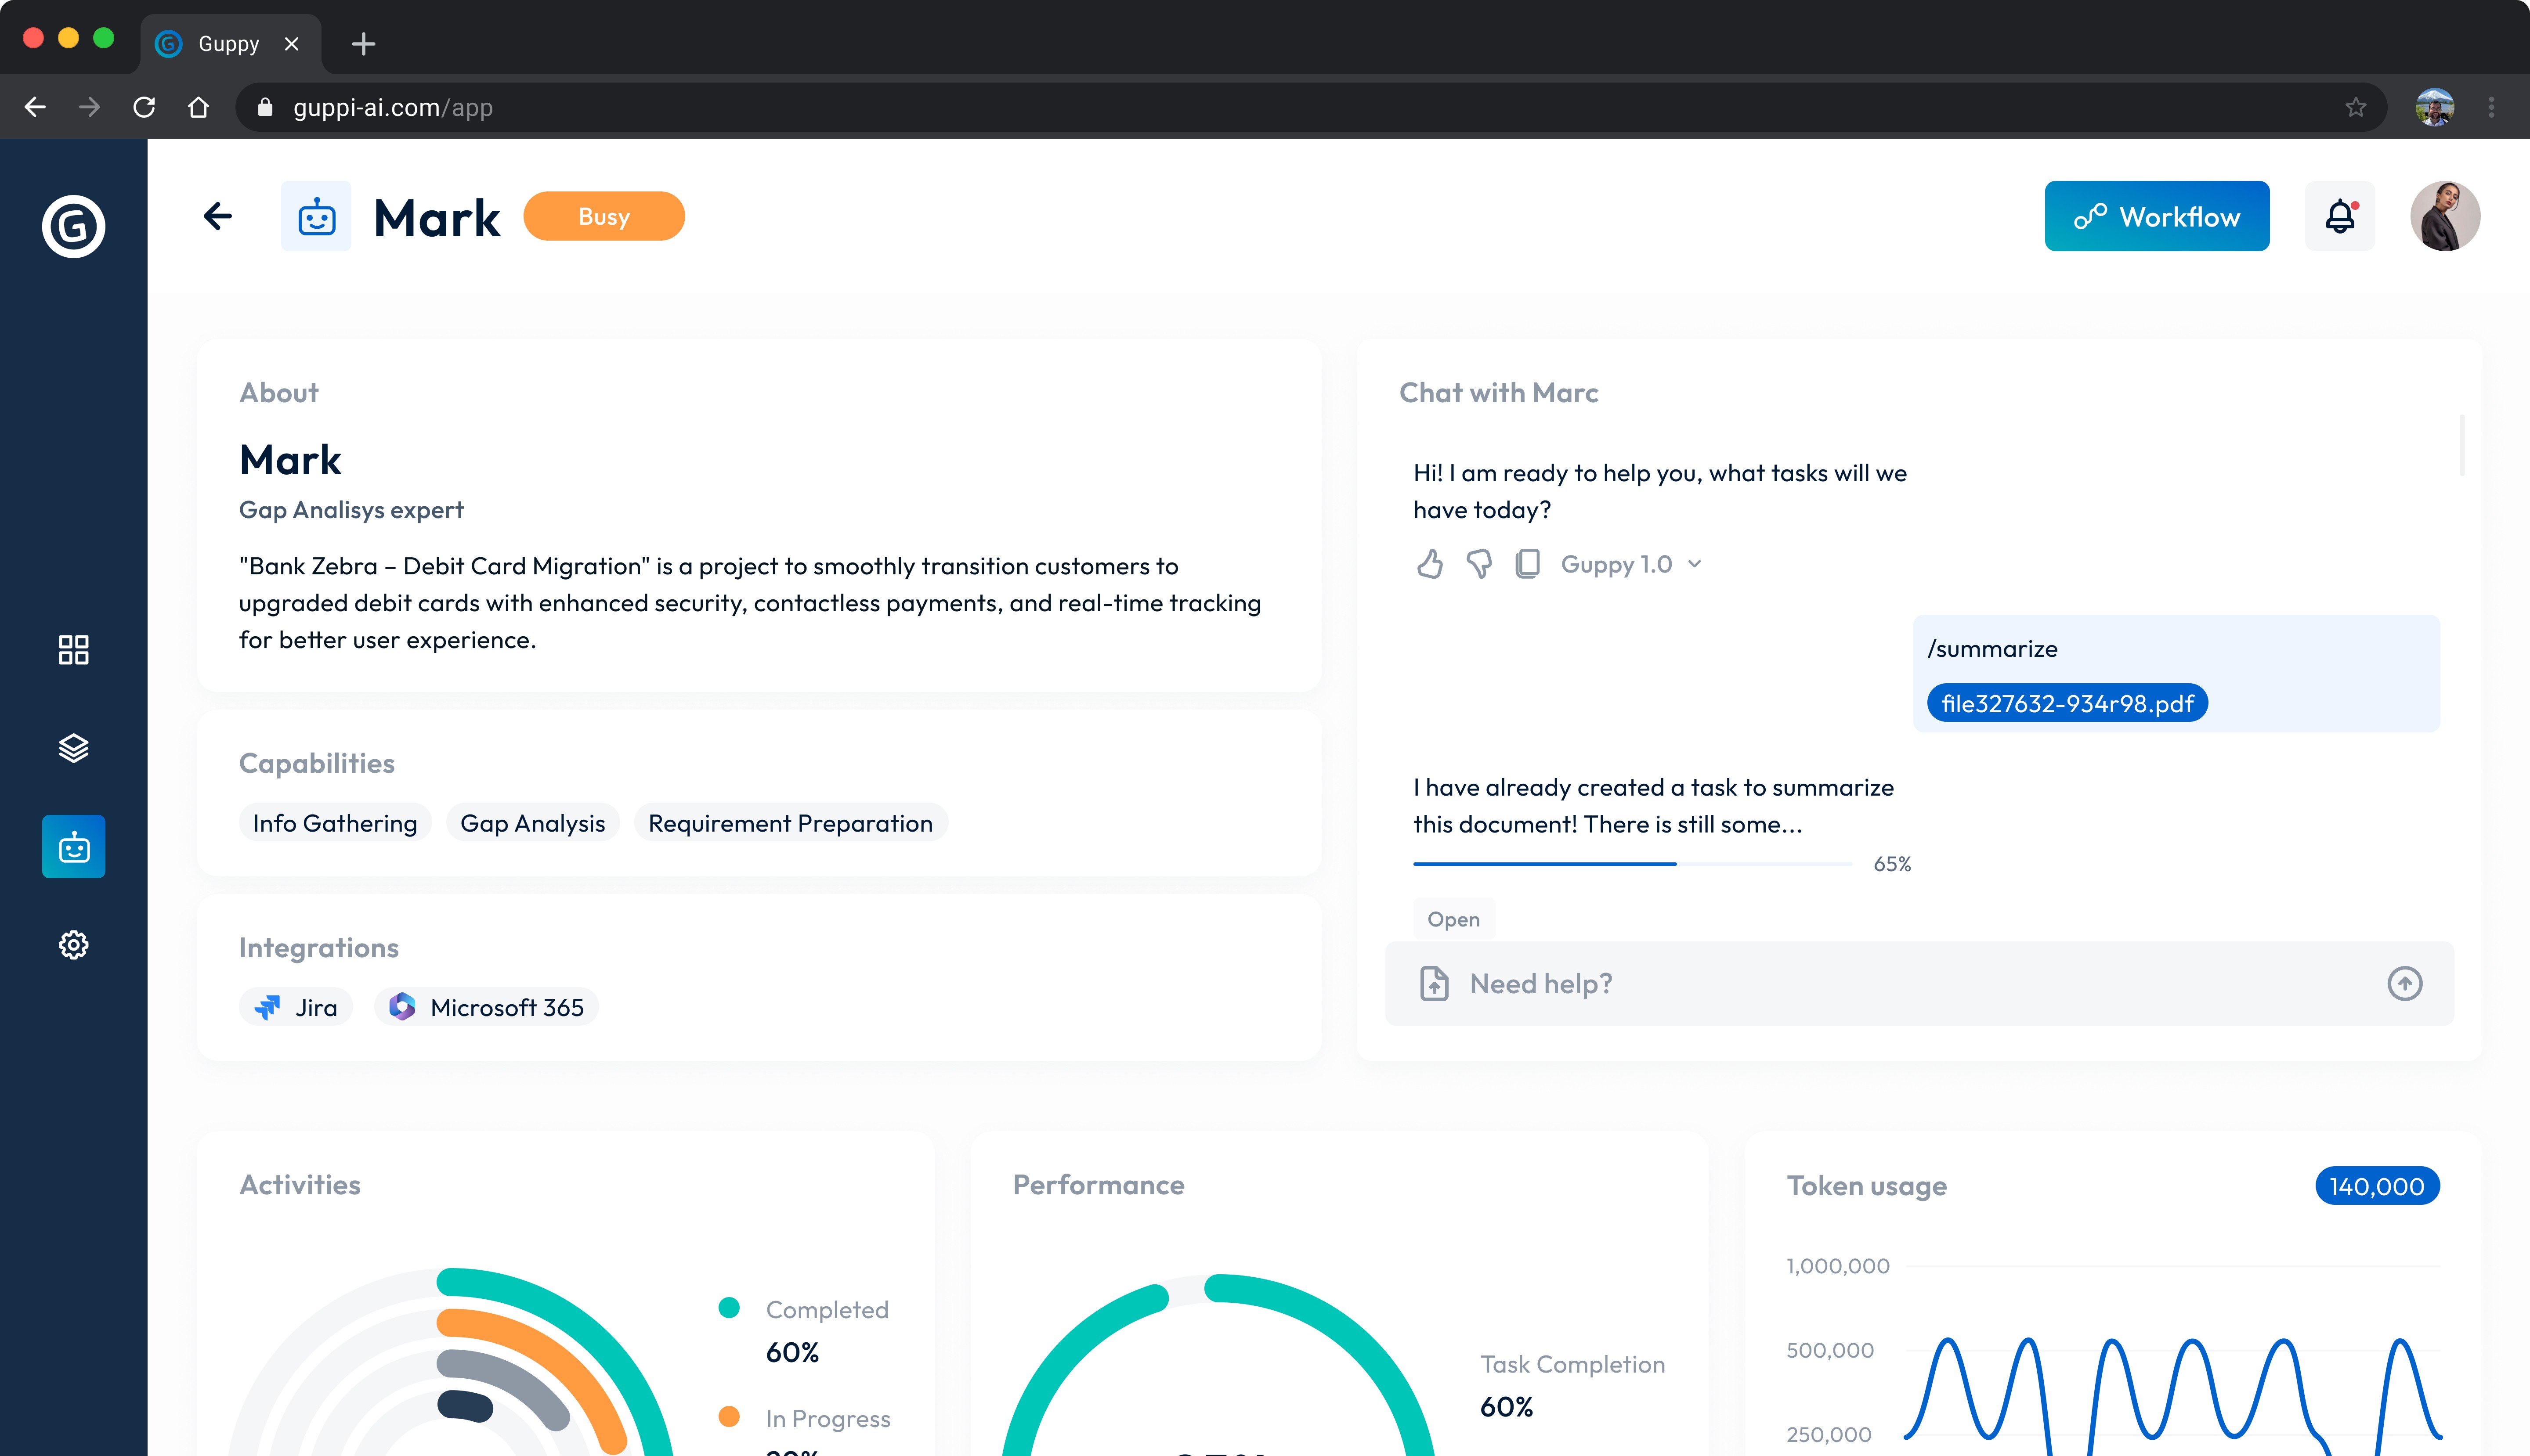
Task: Click the thumbs up icon in chat
Action: tap(1430, 564)
